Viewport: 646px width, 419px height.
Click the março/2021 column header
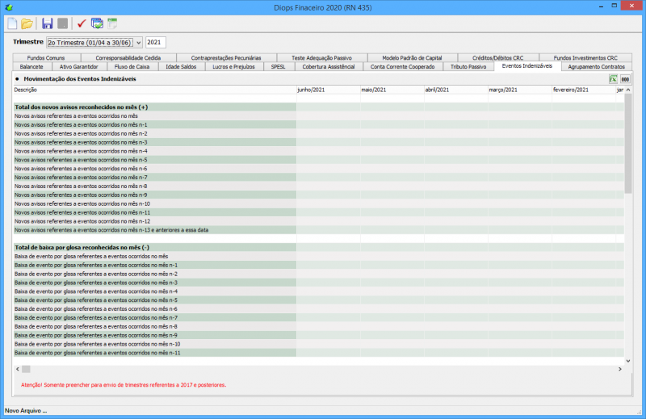(520, 90)
